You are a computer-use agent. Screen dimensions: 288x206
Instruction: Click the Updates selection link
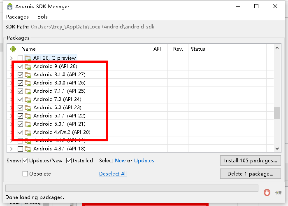pyautogui.click(x=144, y=161)
